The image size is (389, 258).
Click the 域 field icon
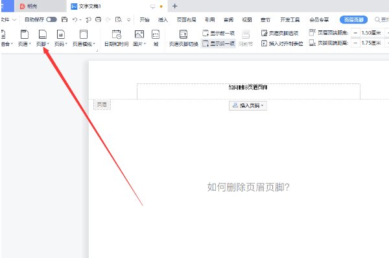(x=156, y=34)
